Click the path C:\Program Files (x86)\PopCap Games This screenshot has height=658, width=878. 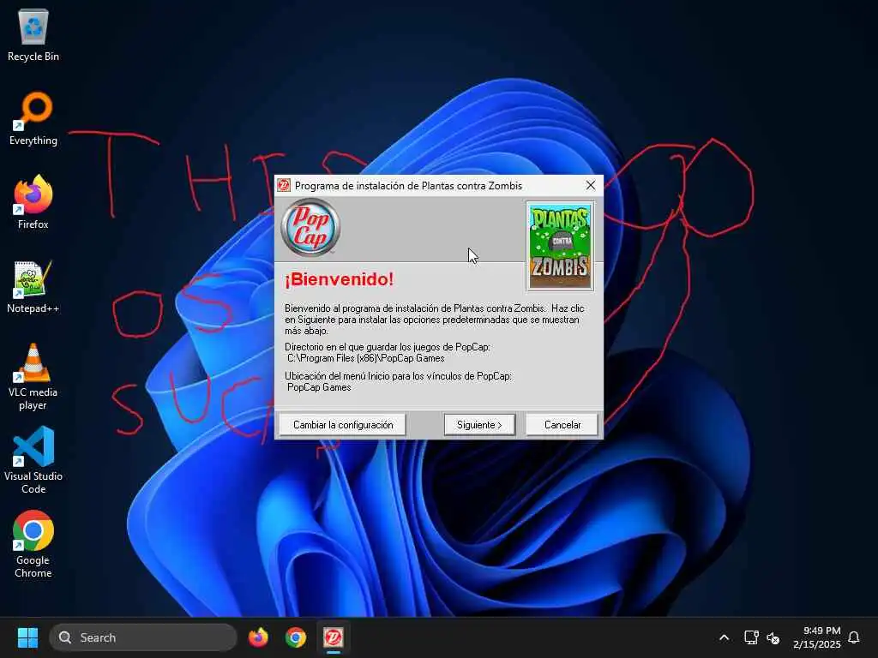point(365,358)
